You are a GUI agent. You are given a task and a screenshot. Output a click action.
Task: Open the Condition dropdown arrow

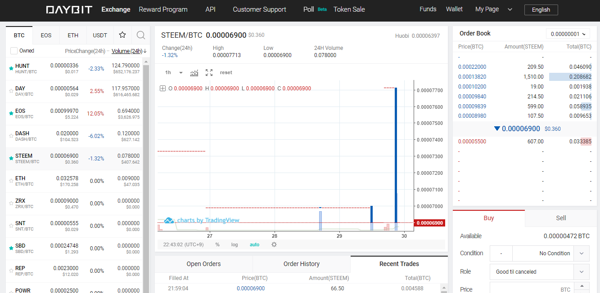coord(582,253)
